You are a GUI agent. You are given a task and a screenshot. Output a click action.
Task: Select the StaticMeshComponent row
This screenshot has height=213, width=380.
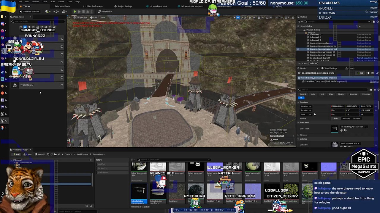point(326,81)
